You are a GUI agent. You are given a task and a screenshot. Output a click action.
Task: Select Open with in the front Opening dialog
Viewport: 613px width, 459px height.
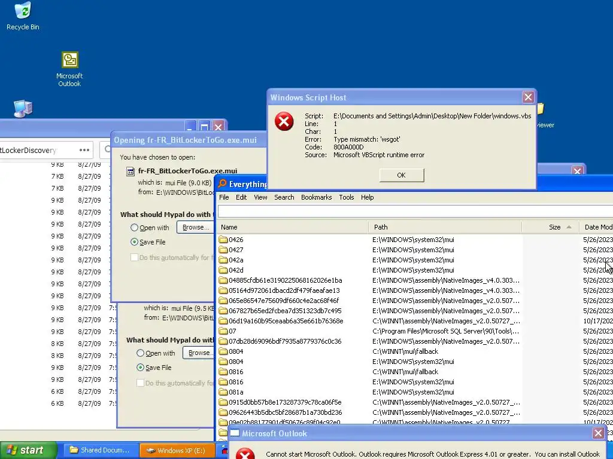tap(135, 228)
